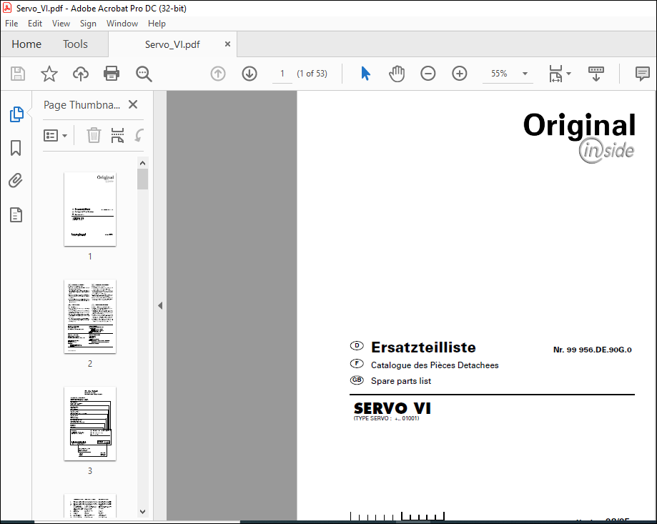The image size is (657, 524).
Task: Close the Servo_VI.pdf tab
Action: [227, 44]
